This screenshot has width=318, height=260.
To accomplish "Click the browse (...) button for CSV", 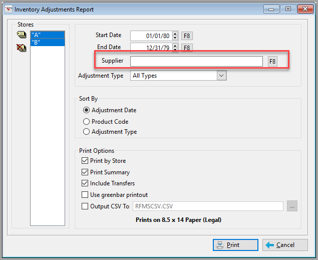I will 292,206.
